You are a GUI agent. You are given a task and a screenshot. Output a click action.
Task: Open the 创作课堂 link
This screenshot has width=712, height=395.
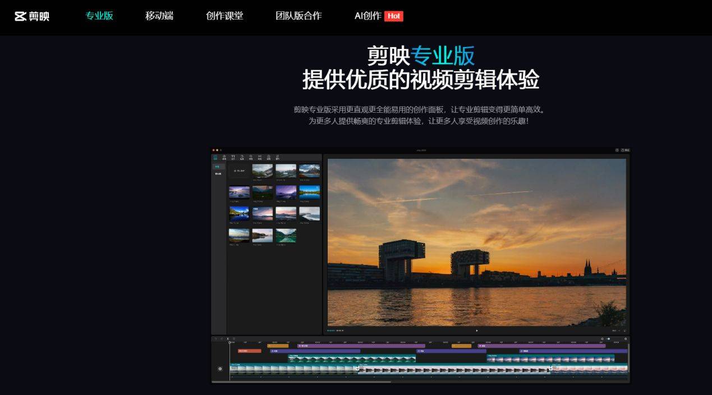tap(224, 16)
